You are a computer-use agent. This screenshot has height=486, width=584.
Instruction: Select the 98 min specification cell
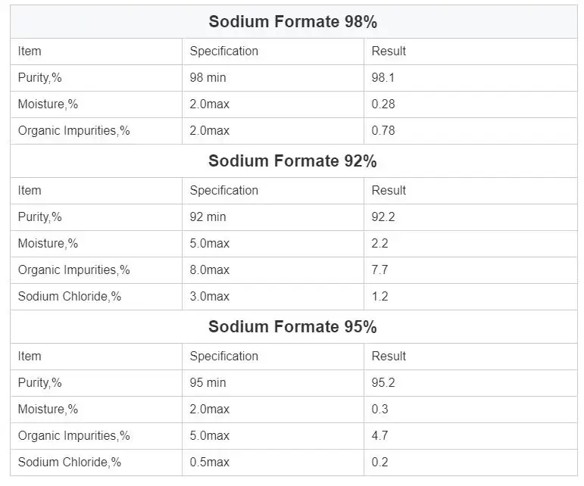208,78
